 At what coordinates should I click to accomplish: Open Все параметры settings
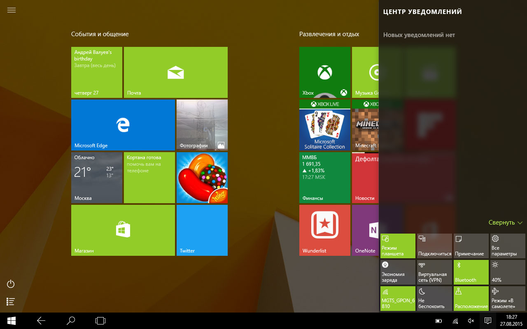[x=508, y=246]
